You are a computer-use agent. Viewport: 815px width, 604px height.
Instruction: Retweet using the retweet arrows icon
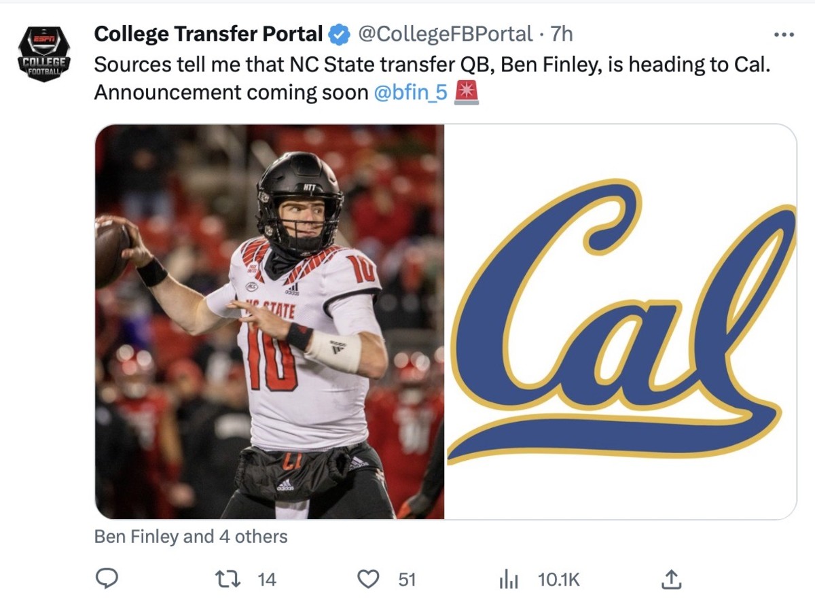(x=223, y=580)
